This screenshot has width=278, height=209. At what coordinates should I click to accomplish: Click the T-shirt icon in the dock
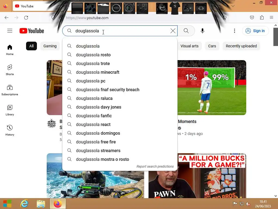click(175, 8)
